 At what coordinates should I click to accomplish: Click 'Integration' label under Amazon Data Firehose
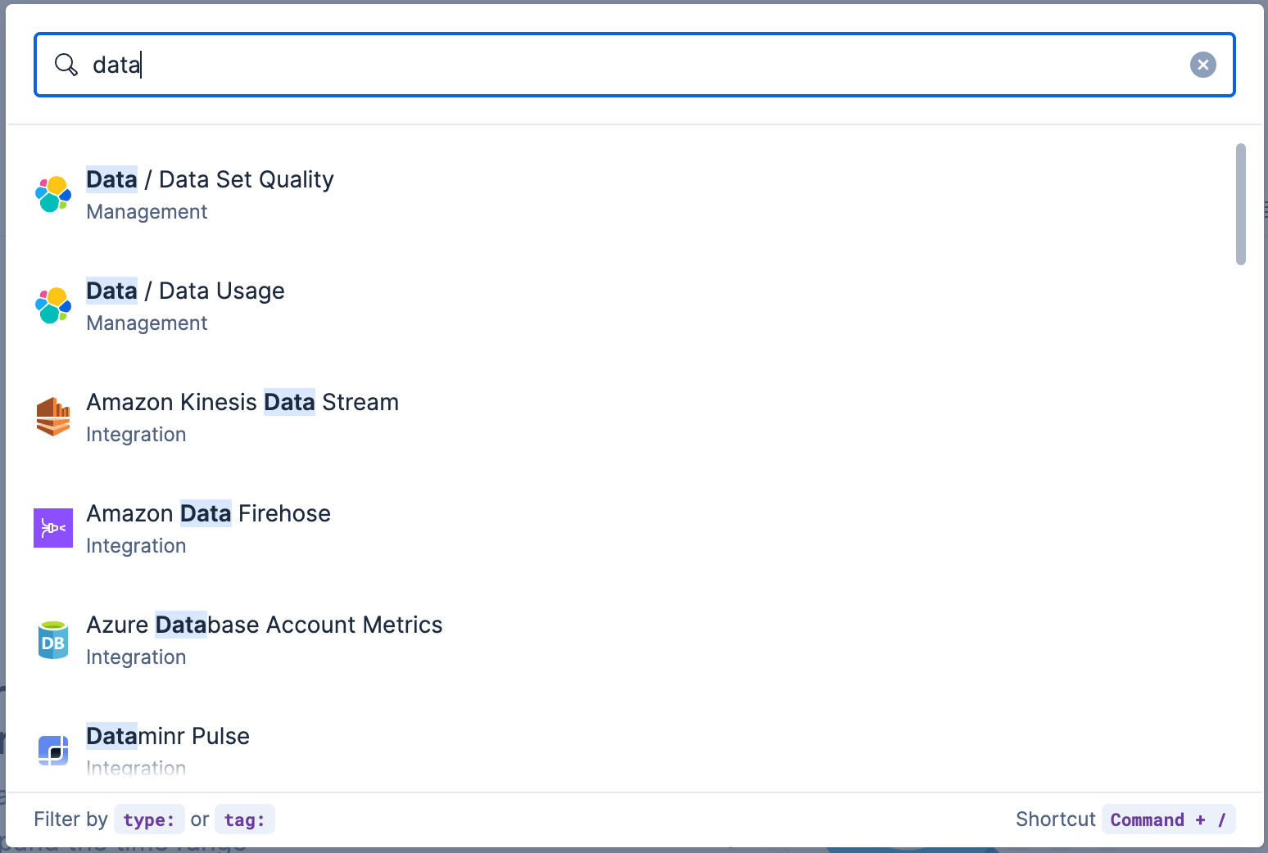[x=136, y=546]
